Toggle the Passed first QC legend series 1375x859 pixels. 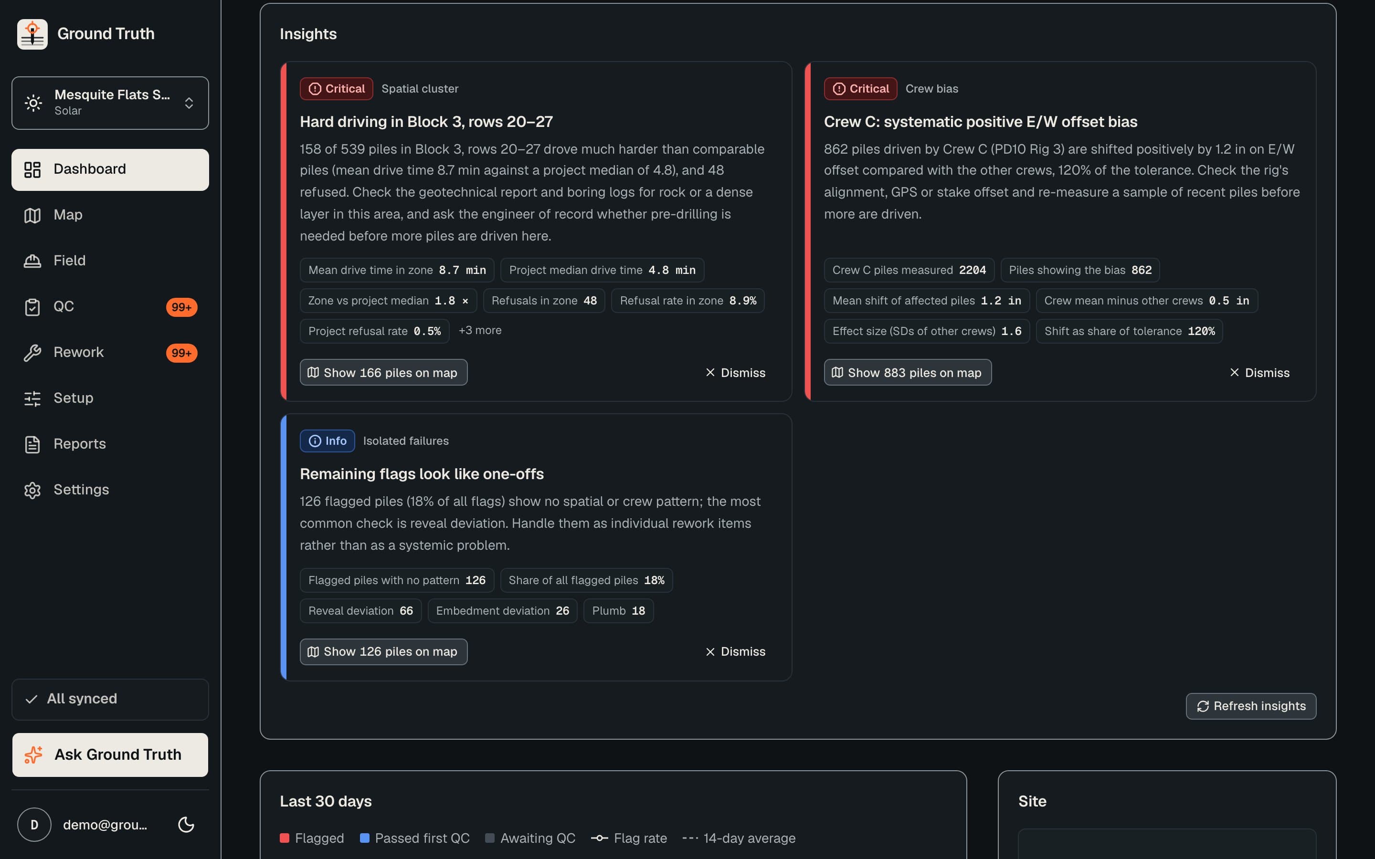(415, 838)
